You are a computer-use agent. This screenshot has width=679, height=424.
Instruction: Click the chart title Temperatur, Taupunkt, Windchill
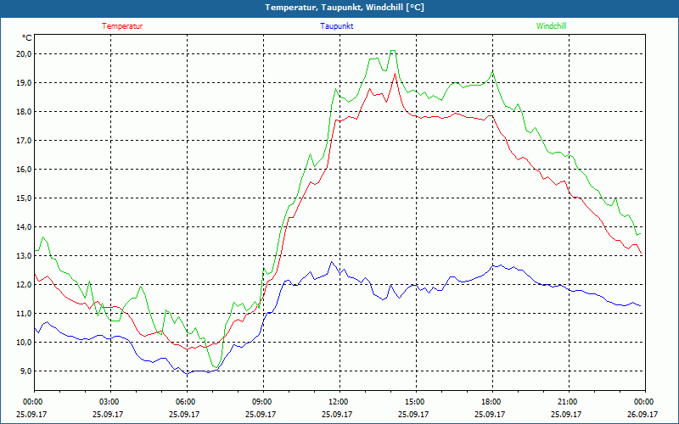click(345, 8)
